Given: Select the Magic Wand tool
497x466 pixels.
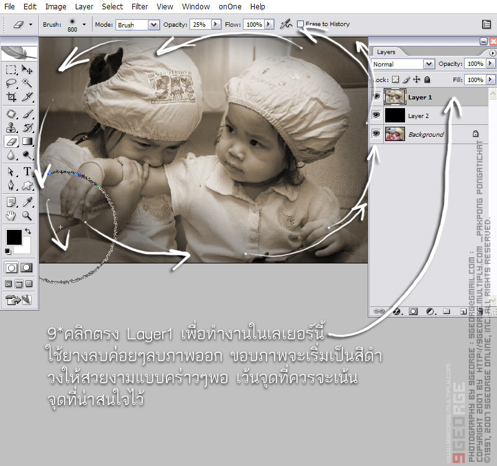Looking at the screenshot, I should (27, 83).
